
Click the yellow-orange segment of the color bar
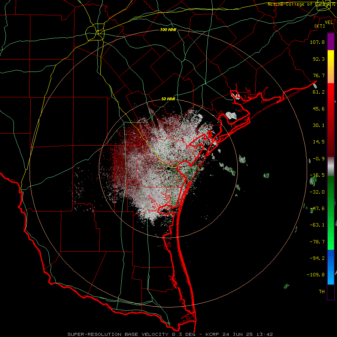click(x=331, y=67)
